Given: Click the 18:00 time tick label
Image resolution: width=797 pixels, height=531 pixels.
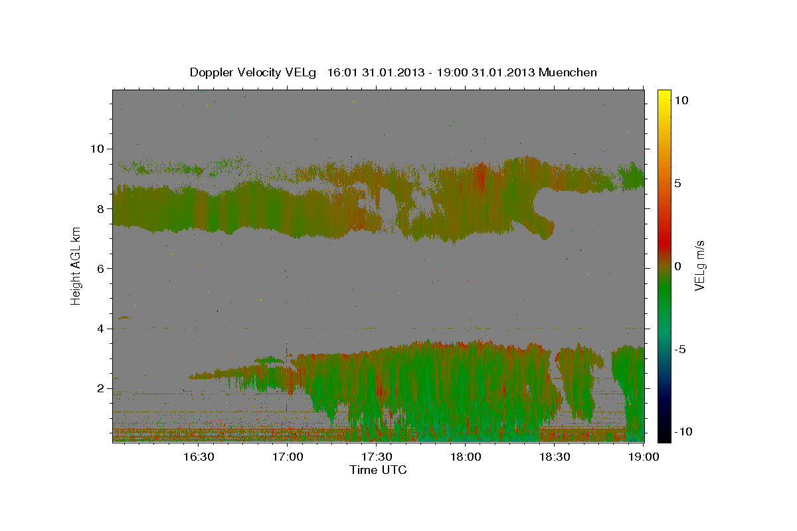Looking at the screenshot, I should click(466, 457).
